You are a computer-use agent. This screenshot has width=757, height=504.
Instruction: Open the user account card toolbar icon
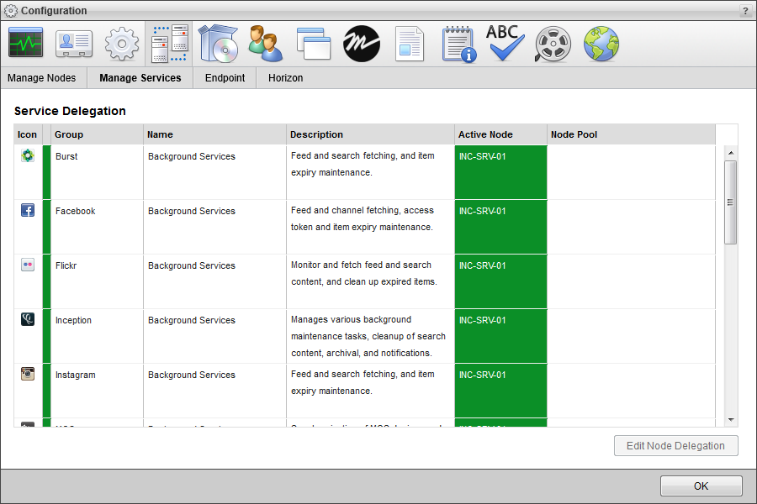point(73,43)
